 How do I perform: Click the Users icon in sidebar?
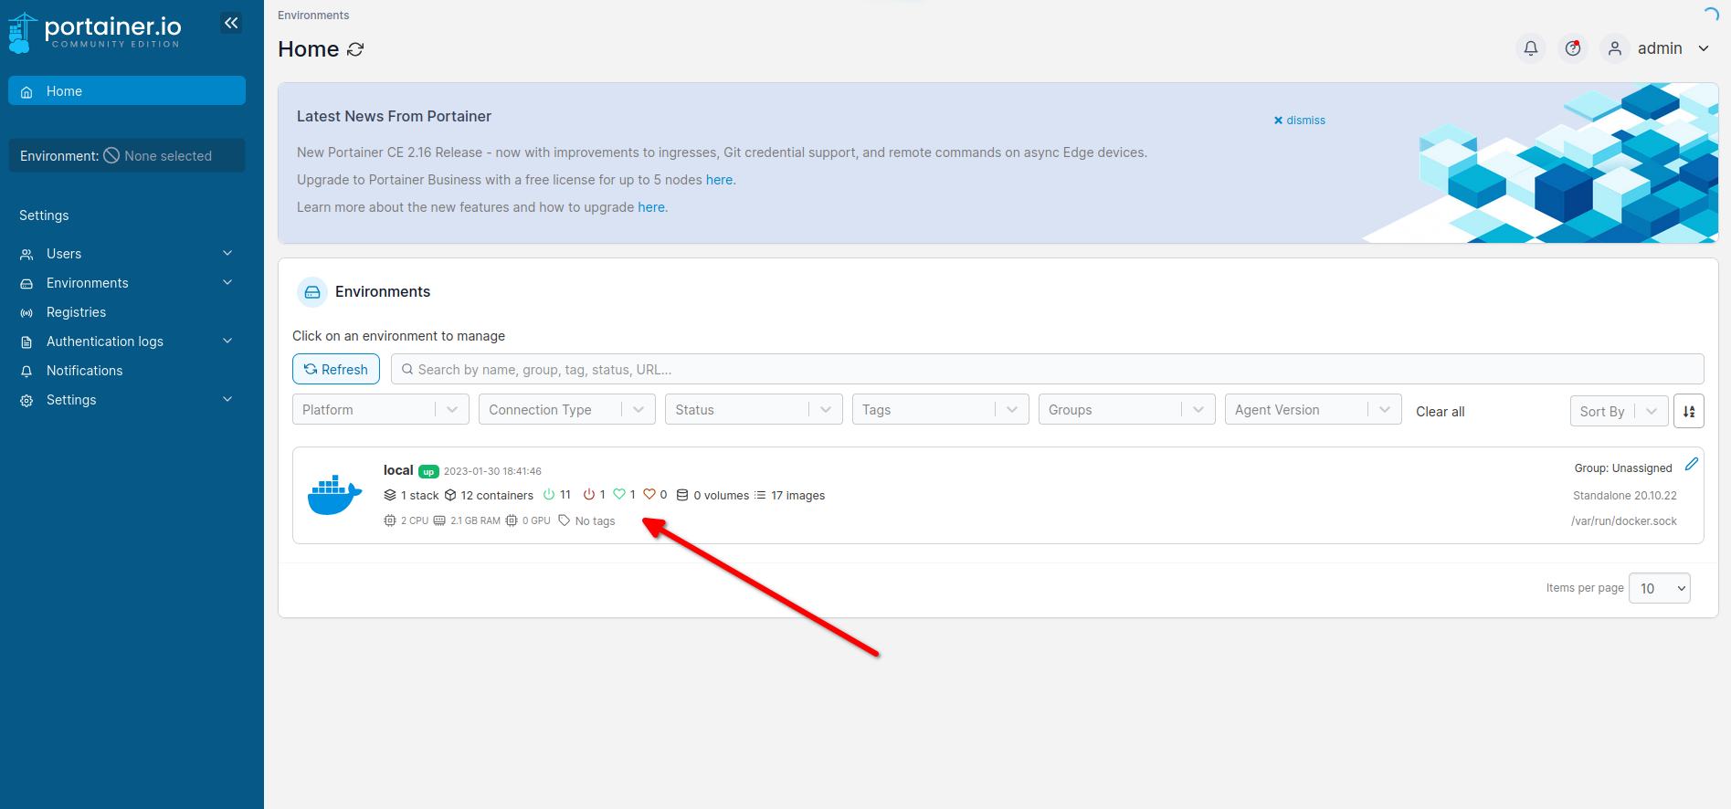click(26, 254)
